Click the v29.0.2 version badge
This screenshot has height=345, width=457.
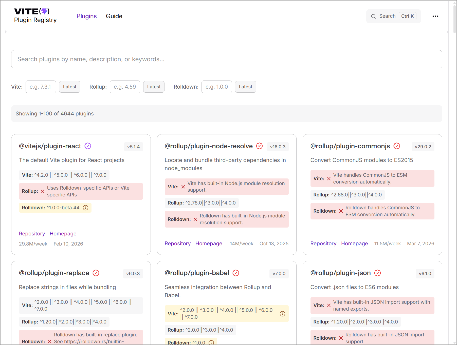pyautogui.click(x=423, y=147)
